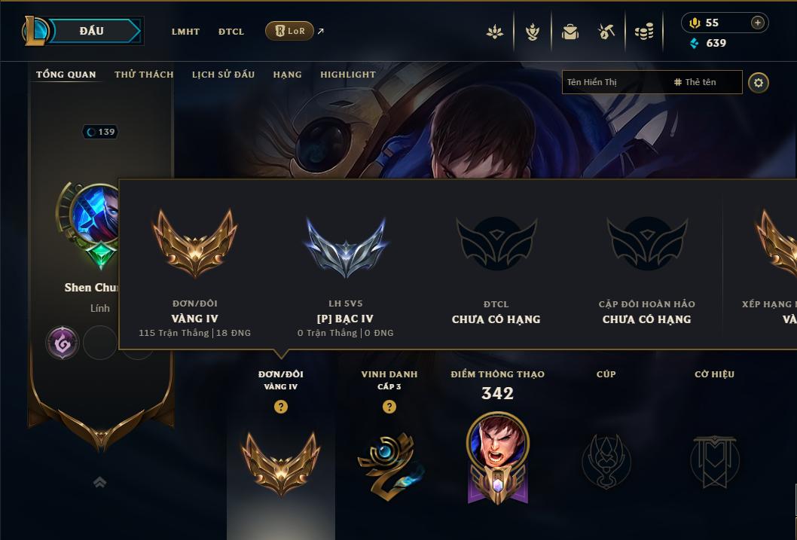Select the ĐTCL menu item

tap(231, 32)
